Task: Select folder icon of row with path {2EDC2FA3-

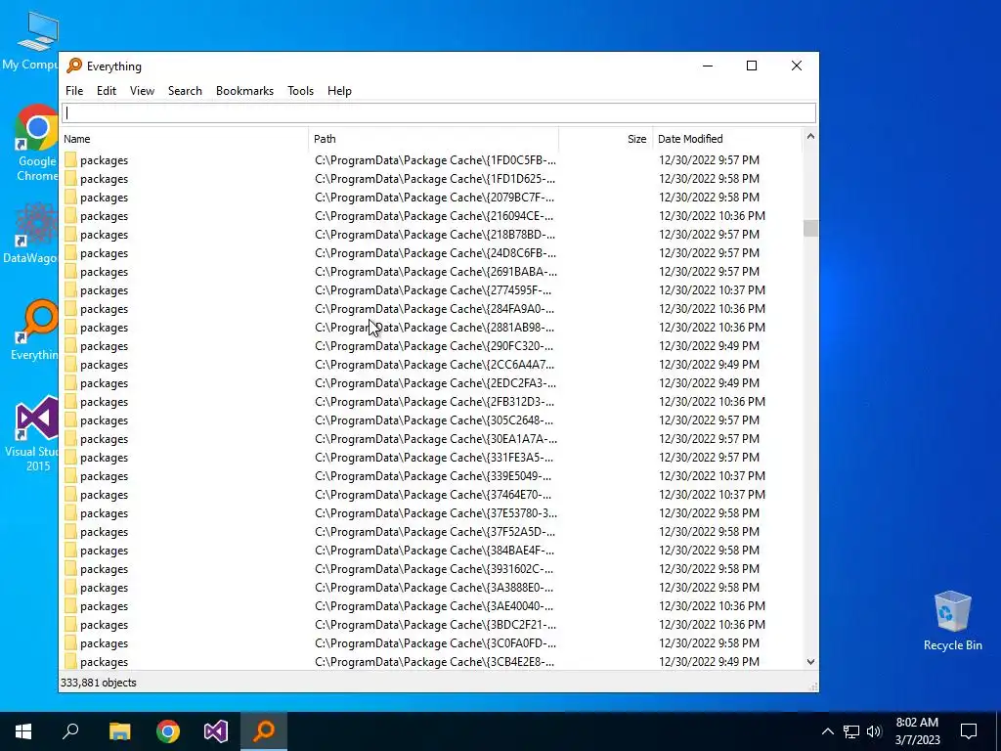Action: [70, 382]
